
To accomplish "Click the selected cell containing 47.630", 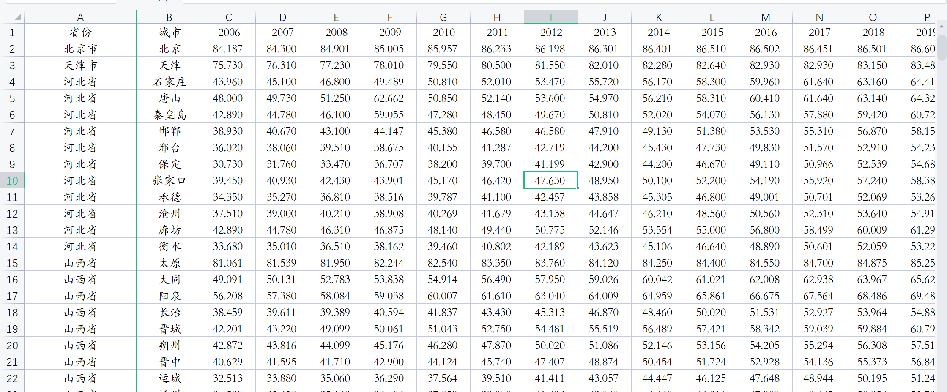I will (x=551, y=181).
